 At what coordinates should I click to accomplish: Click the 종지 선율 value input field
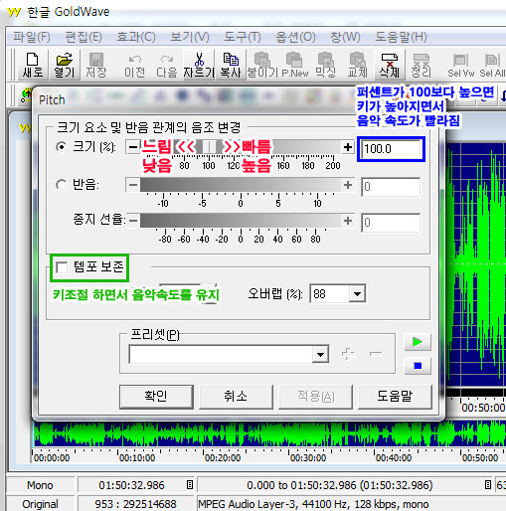(x=391, y=223)
